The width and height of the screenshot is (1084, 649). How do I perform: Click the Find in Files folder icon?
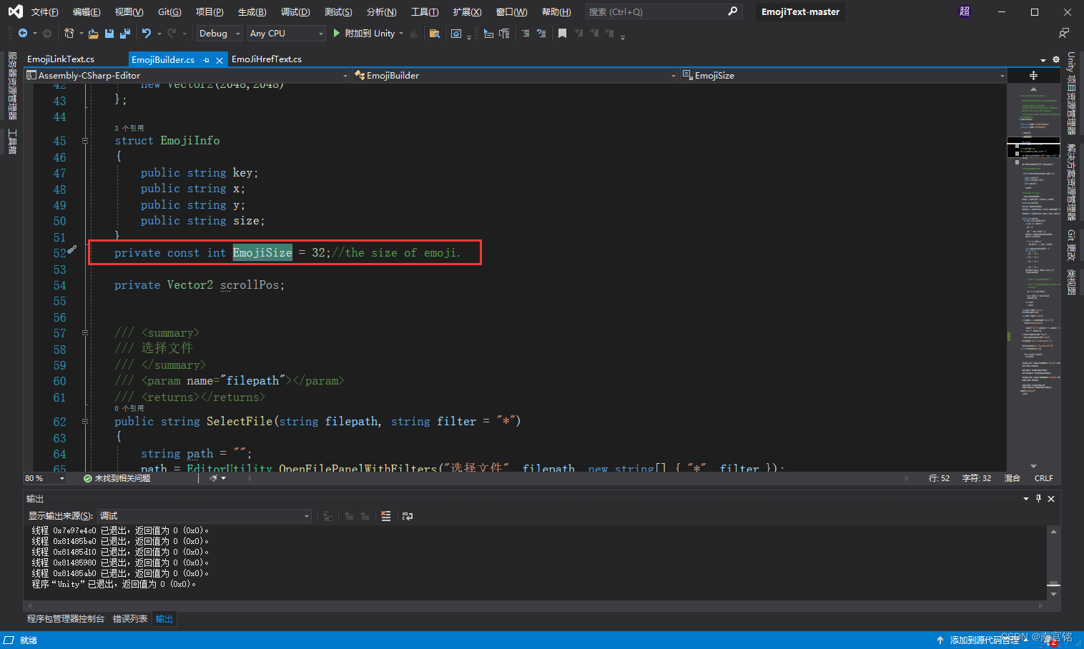(x=434, y=34)
